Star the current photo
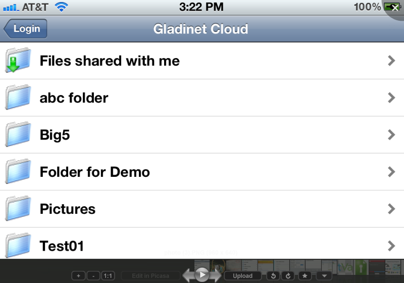 pos(305,276)
